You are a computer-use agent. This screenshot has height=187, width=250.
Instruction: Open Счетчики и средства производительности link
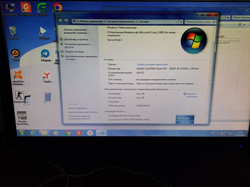coord(79,117)
